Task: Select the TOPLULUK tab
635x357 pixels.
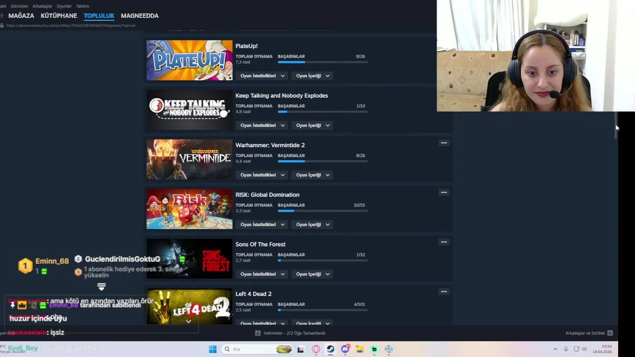Action: (x=99, y=16)
